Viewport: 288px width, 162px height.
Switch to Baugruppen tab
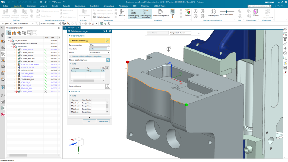pyautogui.click(x=80, y=6)
